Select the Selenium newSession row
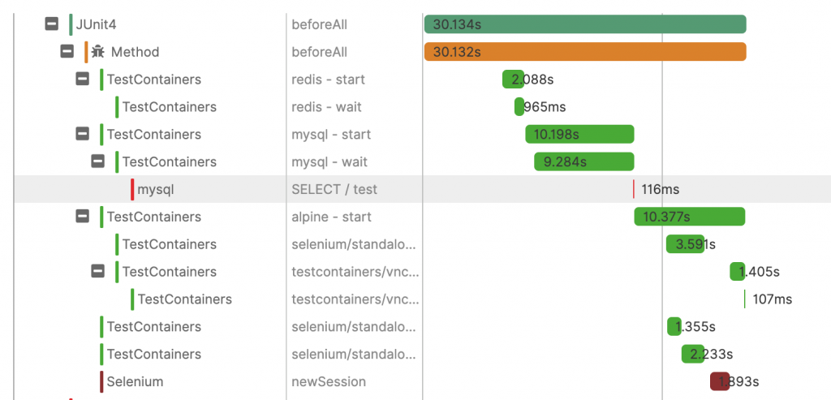 point(422,381)
